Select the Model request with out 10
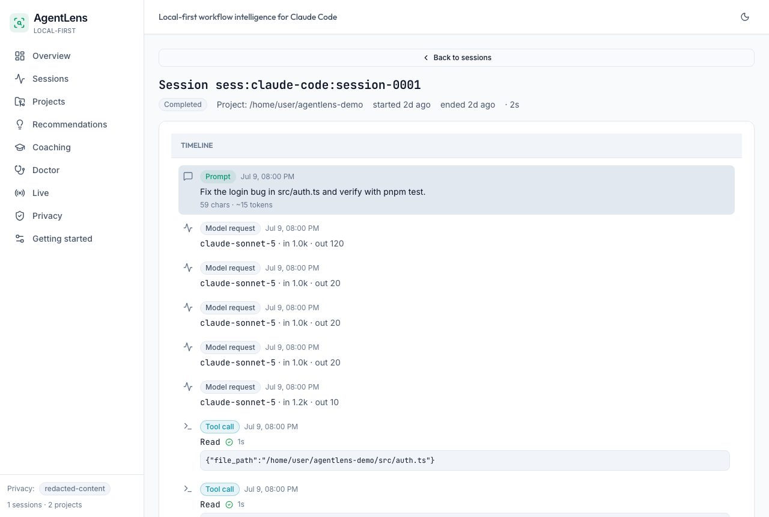The height and width of the screenshot is (517, 769). pyautogui.click(x=457, y=394)
